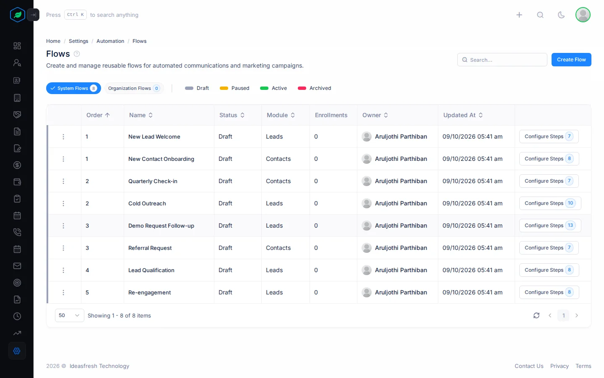604x378 pixels.
Task: Click the Active status legend swatch
Action: click(x=264, y=88)
